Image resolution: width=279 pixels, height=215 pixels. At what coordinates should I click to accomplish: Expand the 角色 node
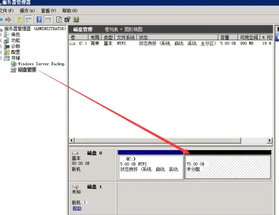(1, 35)
